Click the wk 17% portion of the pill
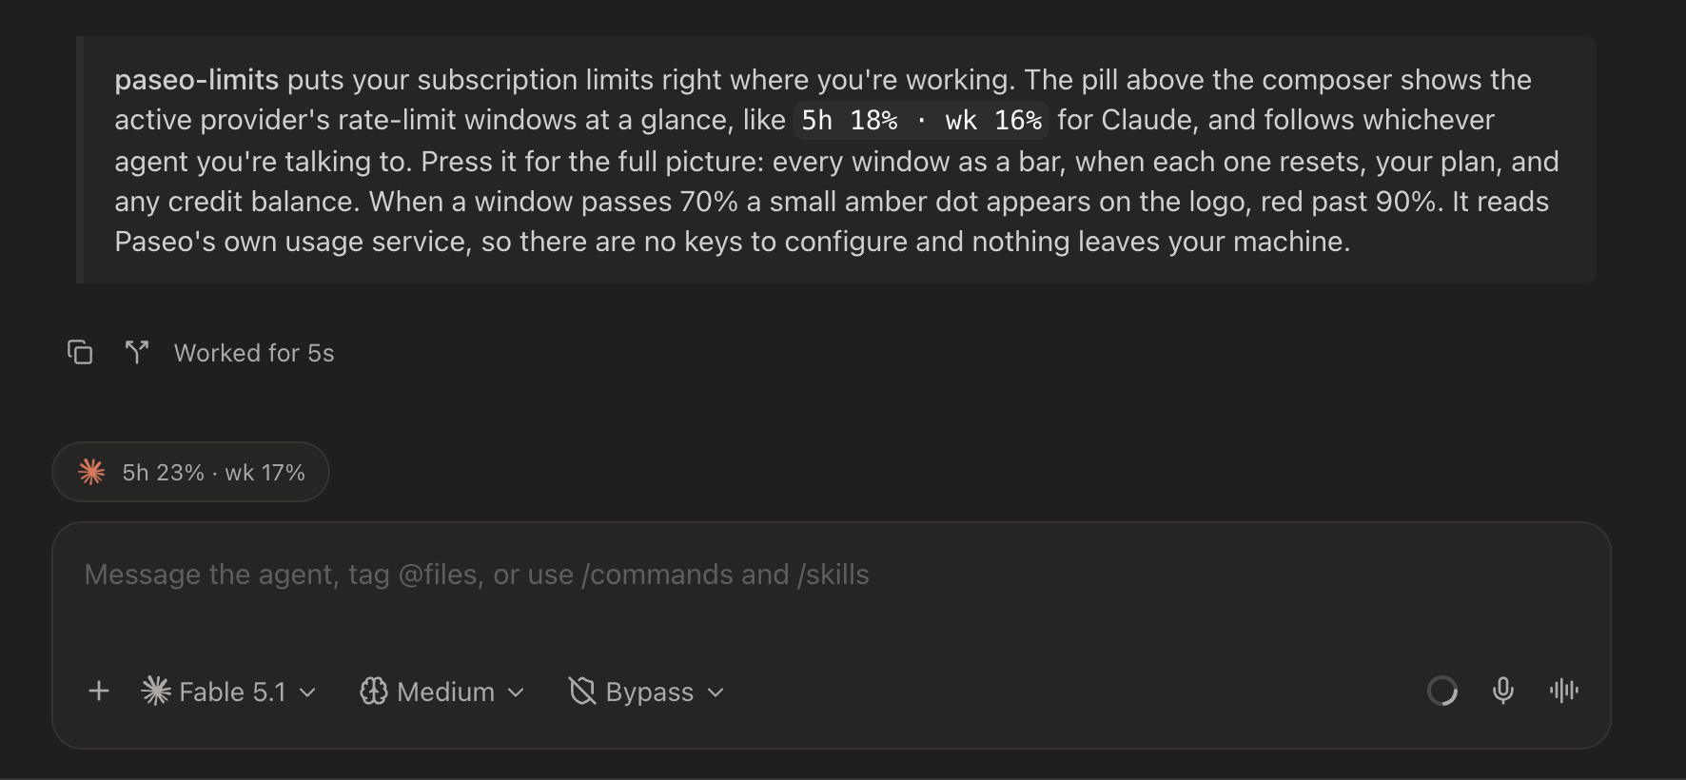 click(x=265, y=473)
